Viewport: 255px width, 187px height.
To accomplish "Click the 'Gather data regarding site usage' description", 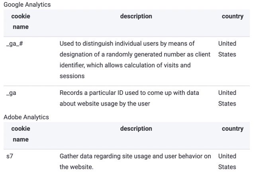I will click(x=135, y=162).
